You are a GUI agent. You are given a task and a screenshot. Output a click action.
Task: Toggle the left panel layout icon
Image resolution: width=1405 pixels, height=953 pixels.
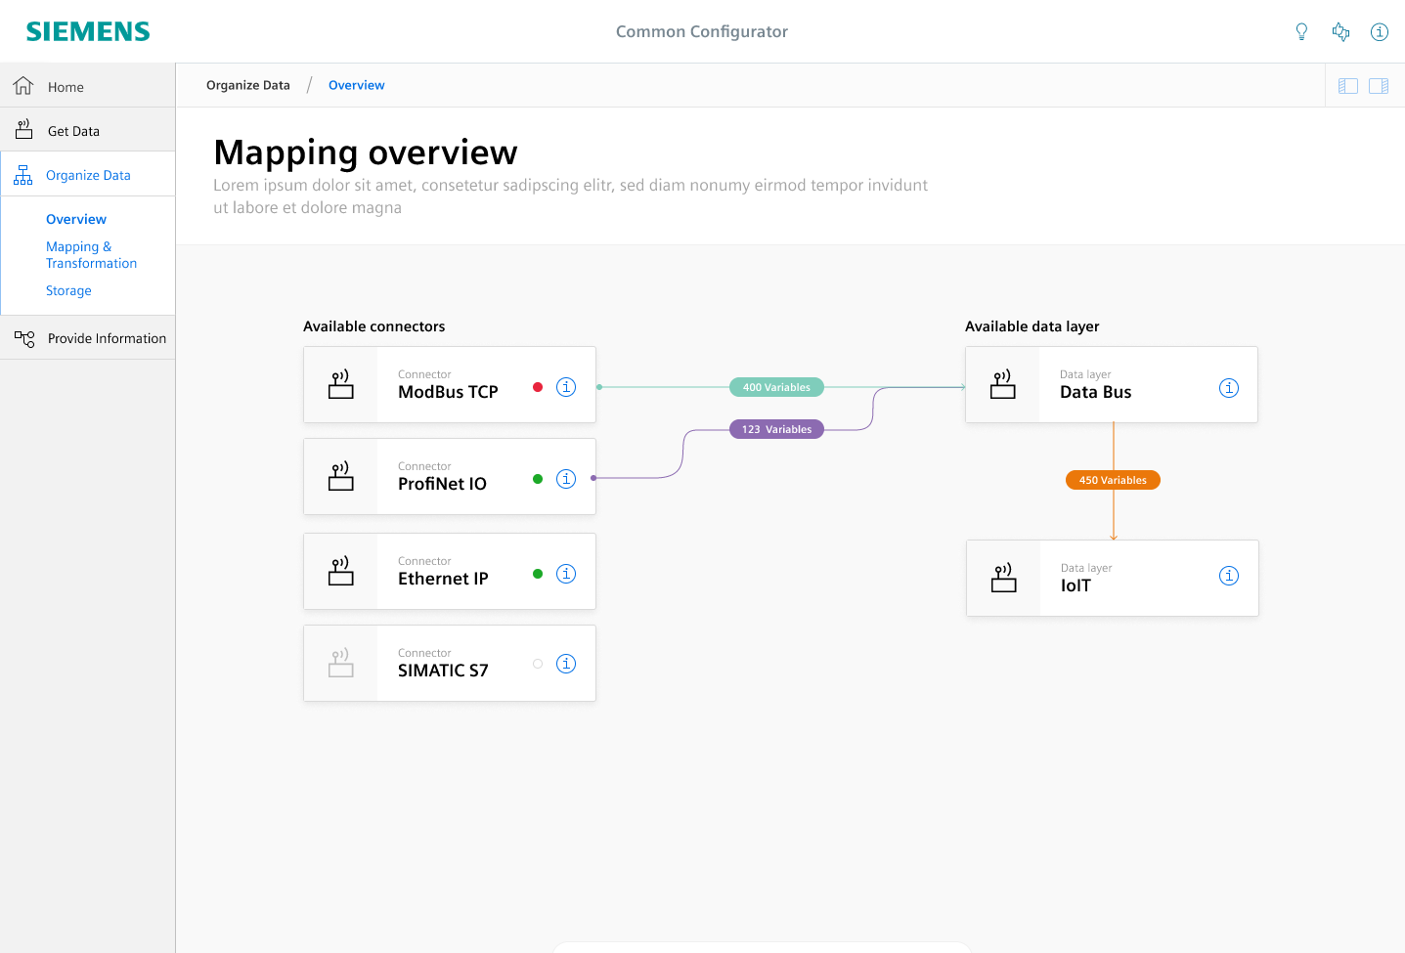(1348, 86)
